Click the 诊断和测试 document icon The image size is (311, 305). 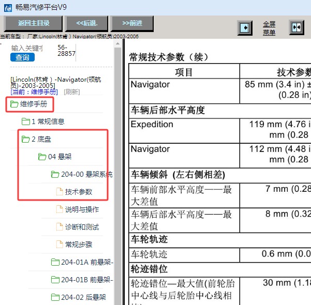pyautogui.click(x=60, y=227)
